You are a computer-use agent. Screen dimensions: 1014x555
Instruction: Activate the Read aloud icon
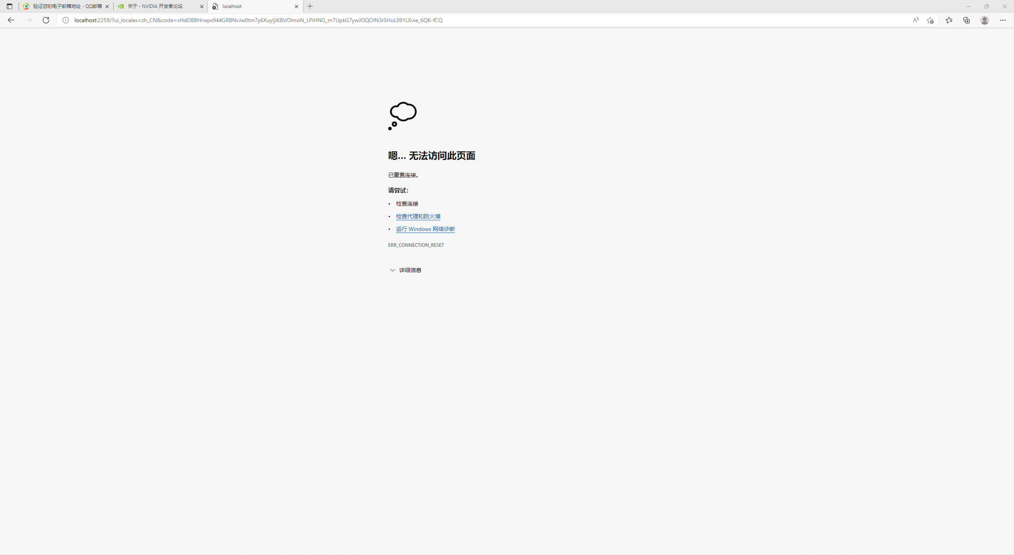click(x=915, y=20)
